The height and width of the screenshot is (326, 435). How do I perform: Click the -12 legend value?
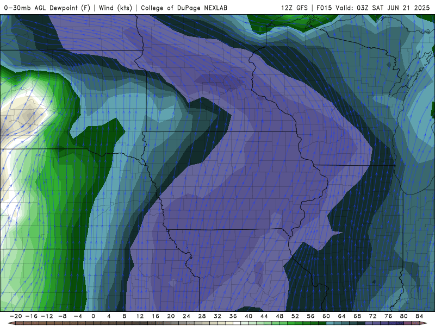[x=47, y=316]
